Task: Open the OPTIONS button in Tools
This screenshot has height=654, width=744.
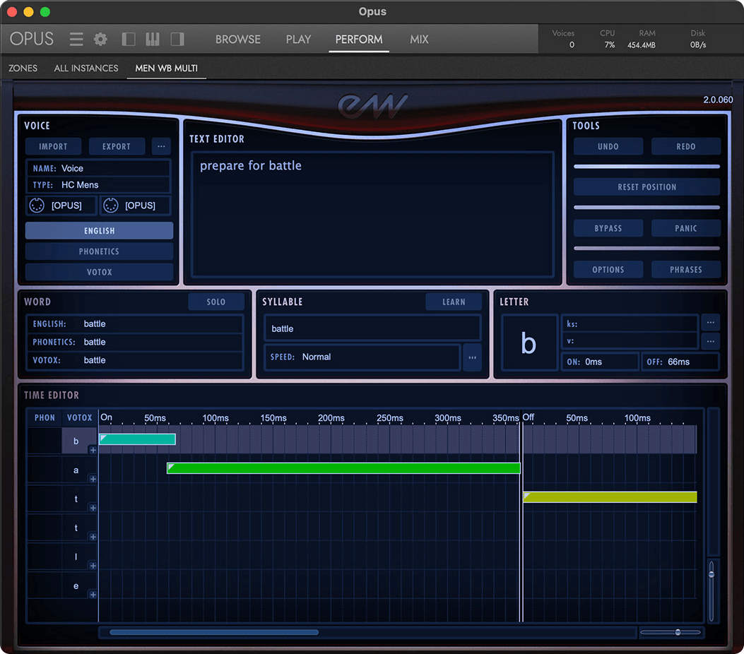Action: 608,269
